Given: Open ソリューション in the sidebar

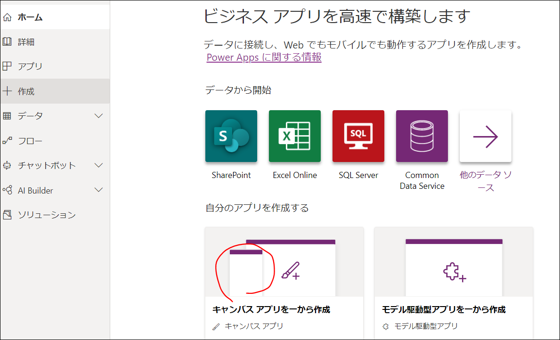Looking at the screenshot, I should point(55,215).
